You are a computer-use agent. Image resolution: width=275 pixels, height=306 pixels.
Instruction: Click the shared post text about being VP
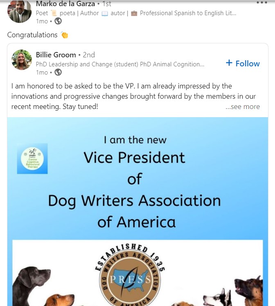(133, 96)
